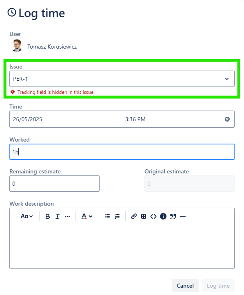Insert a horizontal divider line
Viewport: 244px width, 295px height.
tap(183, 216)
